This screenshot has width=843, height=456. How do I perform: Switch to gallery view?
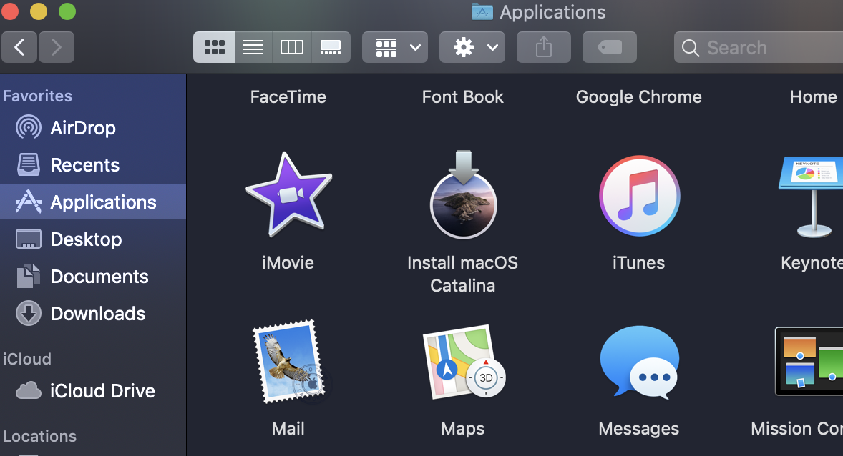click(331, 47)
